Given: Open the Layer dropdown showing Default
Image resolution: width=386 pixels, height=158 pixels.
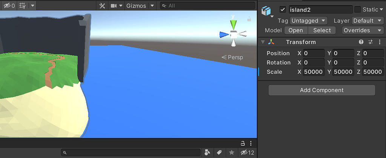Looking at the screenshot, I should tap(368, 21).
